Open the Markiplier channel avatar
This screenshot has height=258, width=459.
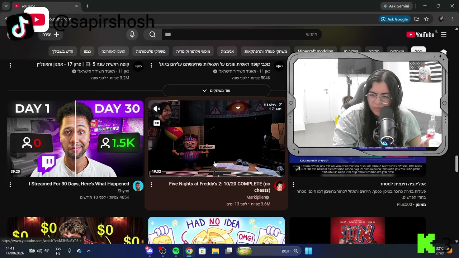(x=279, y=186)
